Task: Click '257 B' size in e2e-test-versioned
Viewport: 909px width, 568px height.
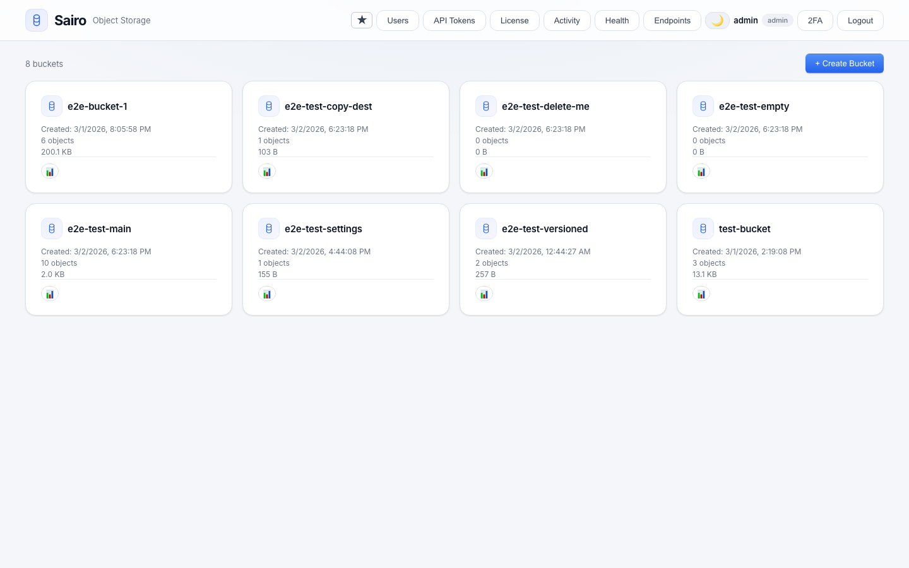Action: click(485, 275)
